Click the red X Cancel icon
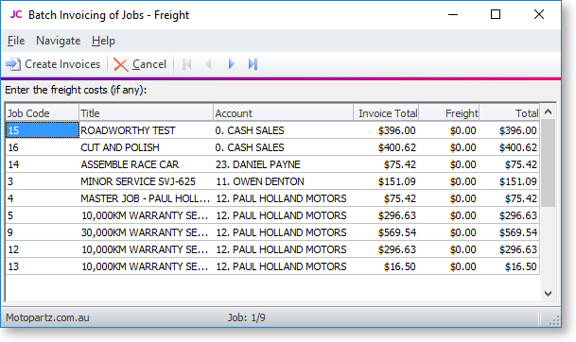Image resolution: width=576 pixels, height=342 pixels. 120,65
